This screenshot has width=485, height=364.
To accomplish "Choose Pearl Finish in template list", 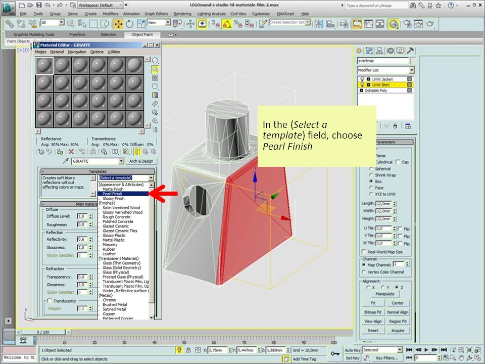I will coord(123,194).
